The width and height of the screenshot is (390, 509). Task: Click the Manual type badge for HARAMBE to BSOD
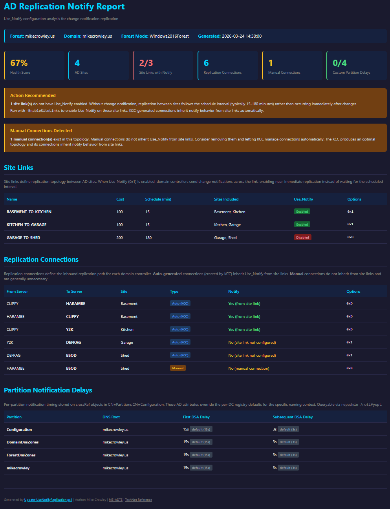178,368
